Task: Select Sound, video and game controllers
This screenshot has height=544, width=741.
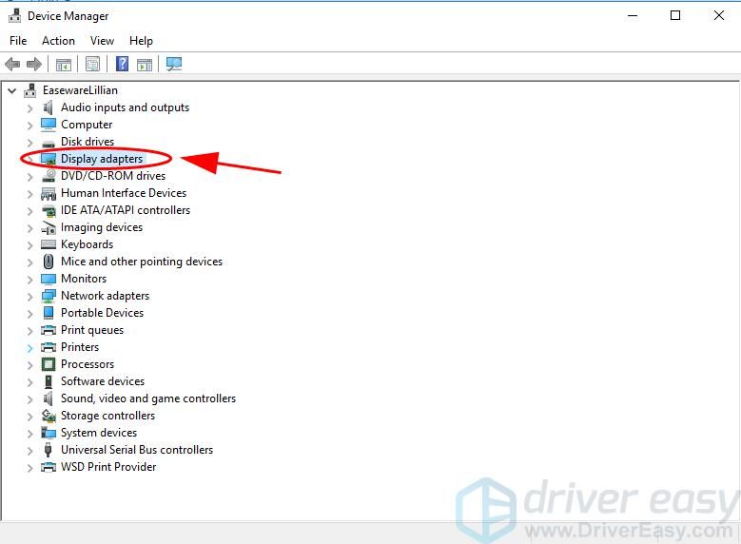Action: pos(147,398)
